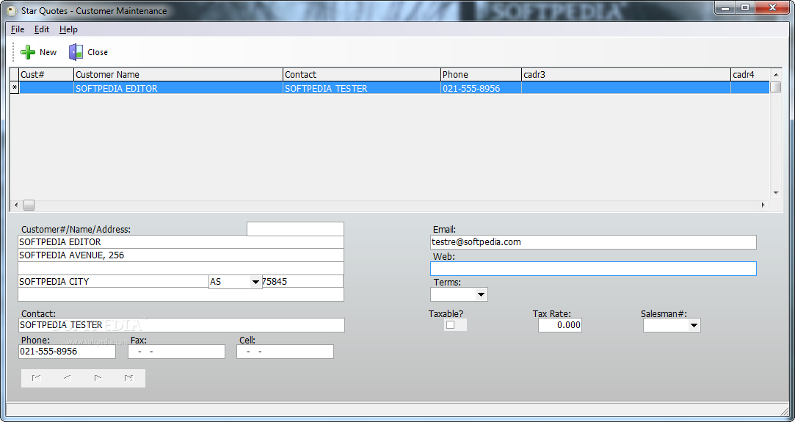Maximize the Customer Maintenance window

745,7
